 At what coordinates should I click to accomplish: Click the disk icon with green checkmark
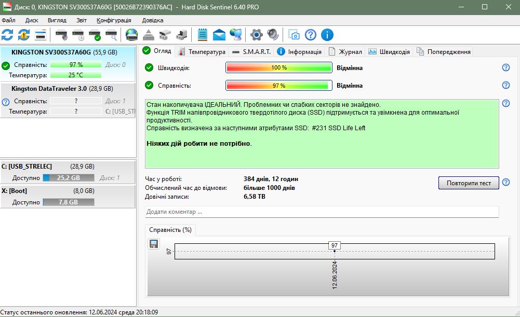tap(95, 35)
